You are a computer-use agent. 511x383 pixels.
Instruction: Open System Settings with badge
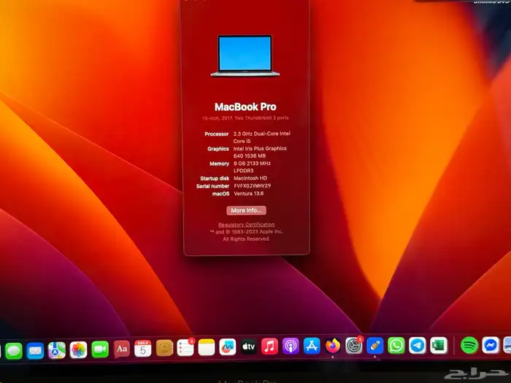(x=354, y=346)
